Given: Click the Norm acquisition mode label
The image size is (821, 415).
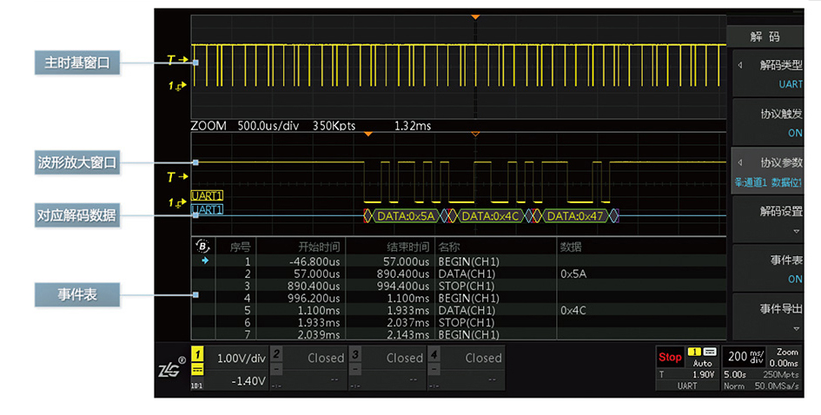Looking at the screenshot, I should [734, 385].
